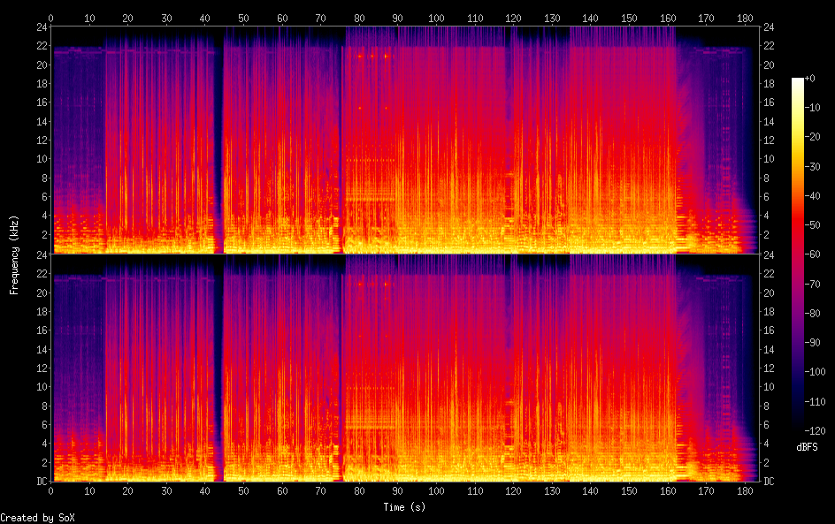This screenshot has height=524, width=835.
Task: Click the -120 value on the dBFS scale
Action: 815,431
